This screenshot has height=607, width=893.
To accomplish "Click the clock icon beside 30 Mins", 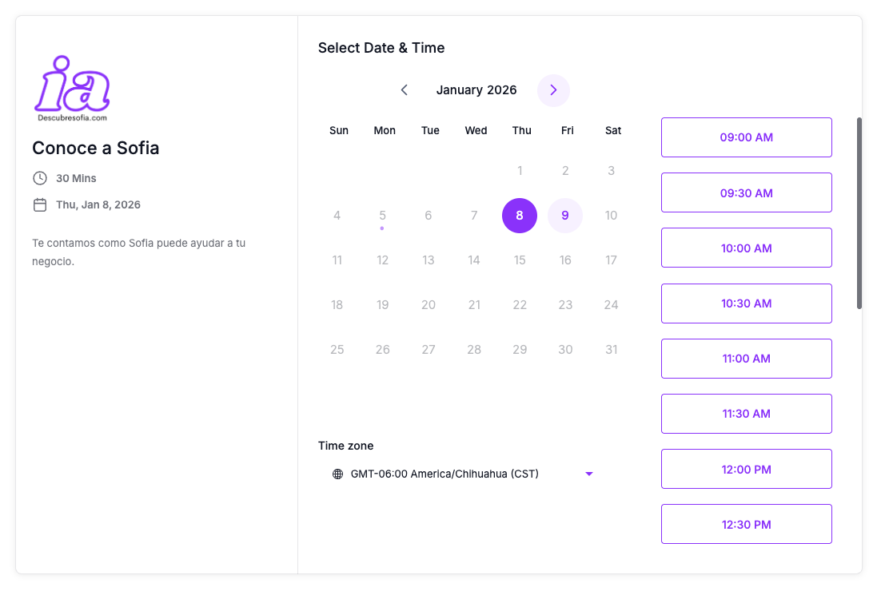I will tap(40, 178).
